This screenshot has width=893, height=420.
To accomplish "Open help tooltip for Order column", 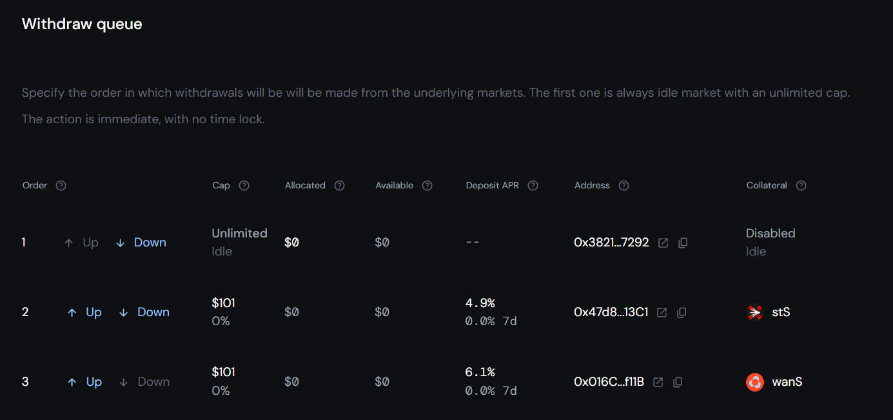I will coord(60,185).
